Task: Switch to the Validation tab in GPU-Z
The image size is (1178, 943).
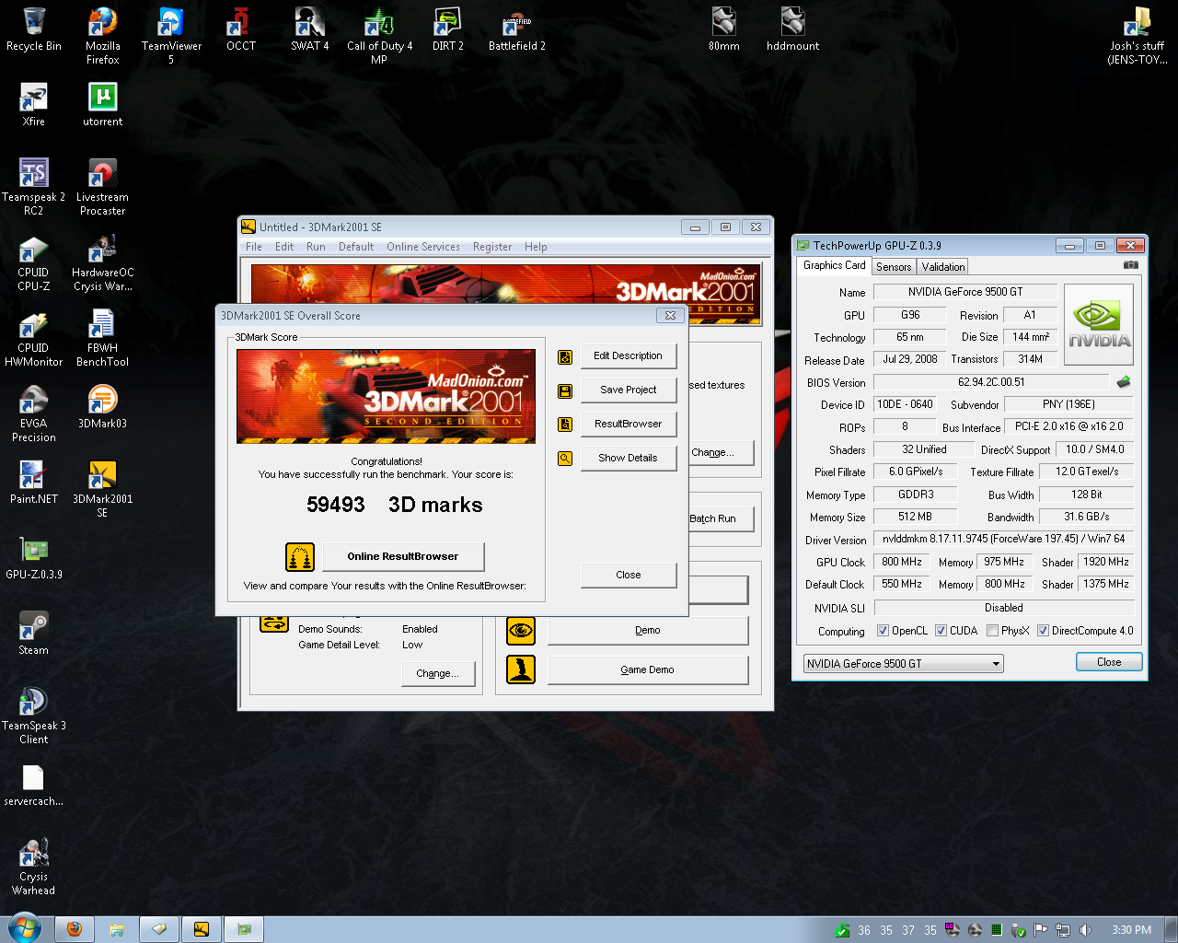Action: 943,267
